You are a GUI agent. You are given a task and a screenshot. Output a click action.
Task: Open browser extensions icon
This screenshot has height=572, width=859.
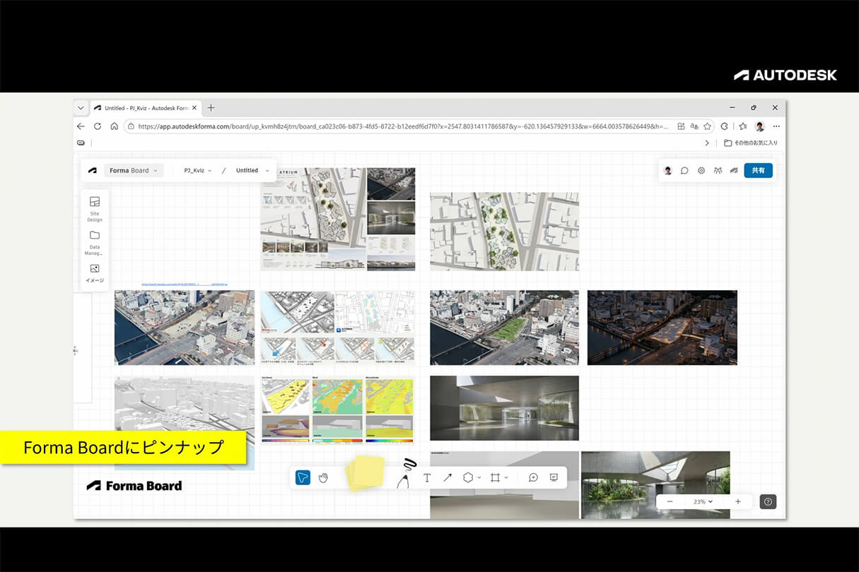[x=725, y=126]
